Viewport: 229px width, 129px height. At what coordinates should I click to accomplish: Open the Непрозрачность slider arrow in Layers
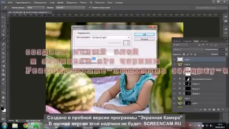point(226,50)
